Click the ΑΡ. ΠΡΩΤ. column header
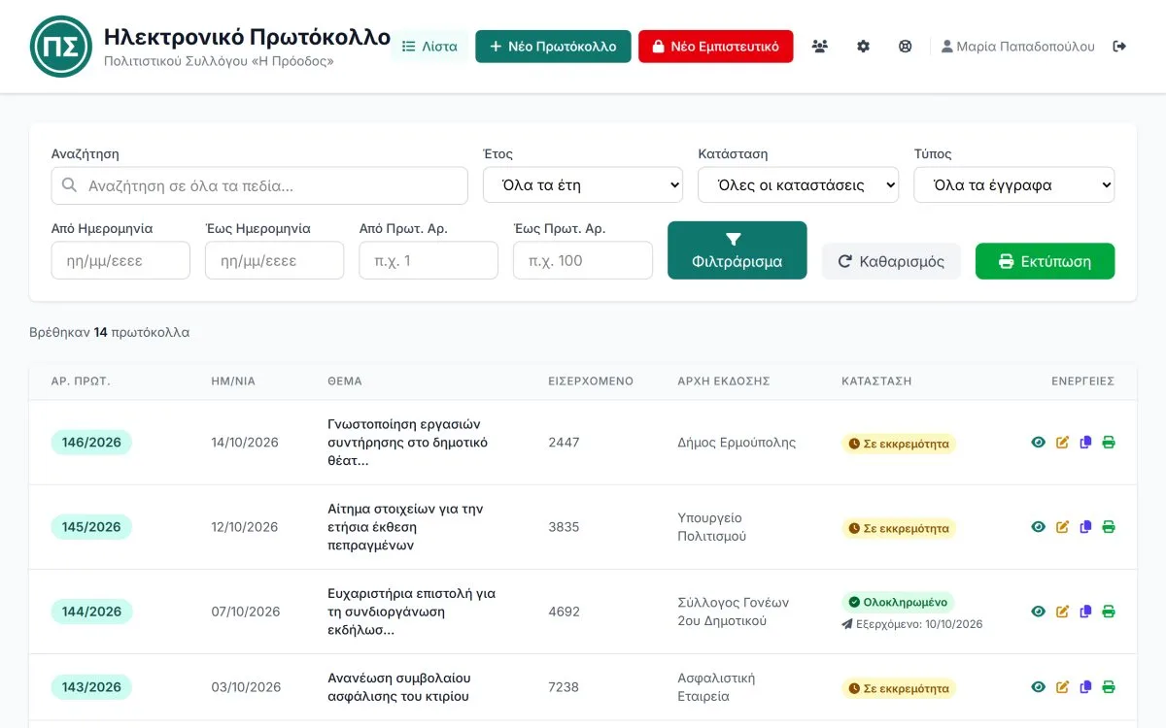Viewport: 1166px width, 728px height. point(81,381)
